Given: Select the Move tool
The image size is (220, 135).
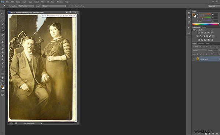Looking at the screenshot, I should tap(3, 14).
